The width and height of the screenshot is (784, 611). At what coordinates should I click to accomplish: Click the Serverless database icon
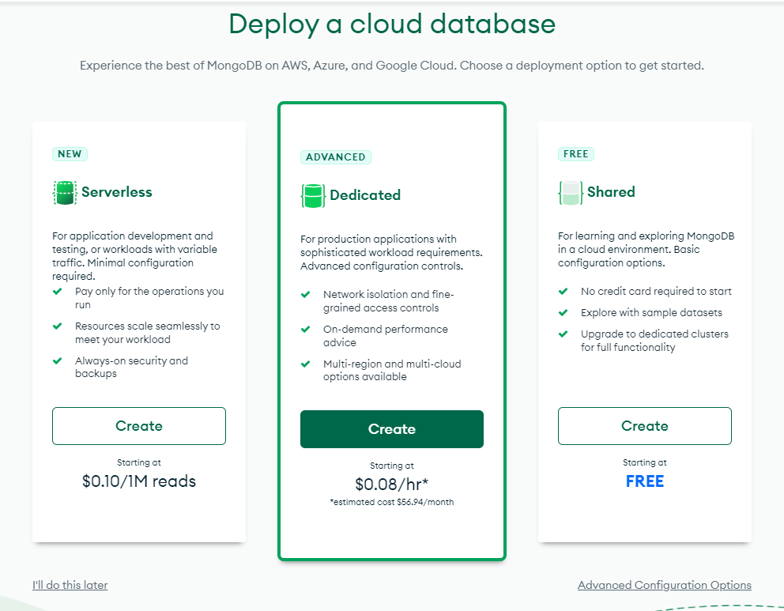point(65,193)
